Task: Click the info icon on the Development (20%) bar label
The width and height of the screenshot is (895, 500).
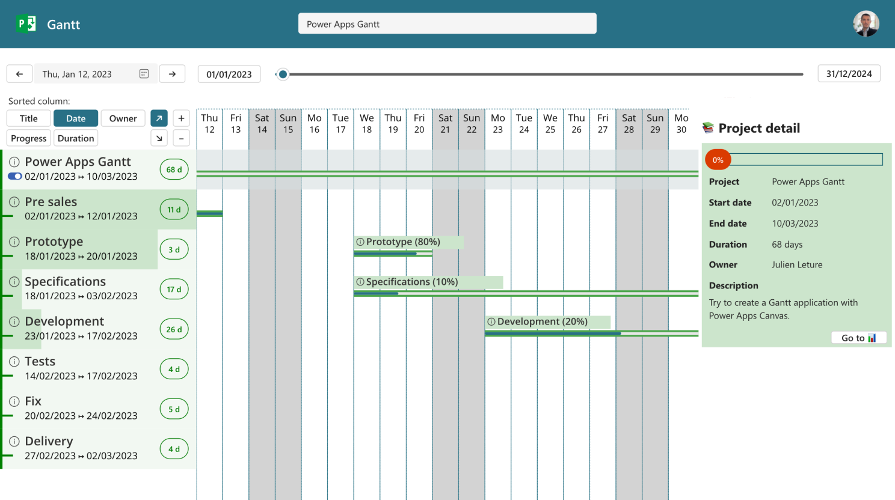Action: (491, 322)
